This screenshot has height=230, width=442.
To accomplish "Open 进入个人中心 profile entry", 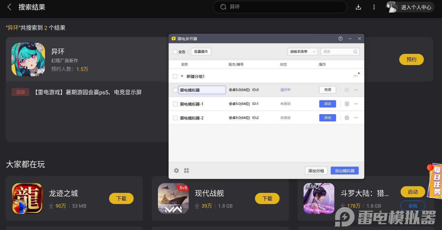I will pos(410,7).
